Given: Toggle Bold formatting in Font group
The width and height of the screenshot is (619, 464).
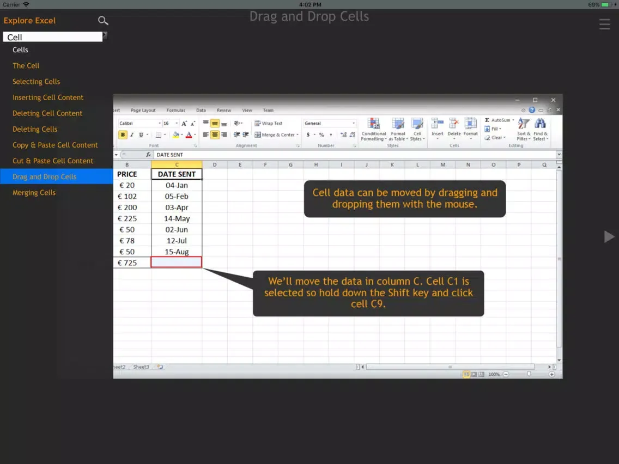Looking at the screenshot, I should (123, 135).
